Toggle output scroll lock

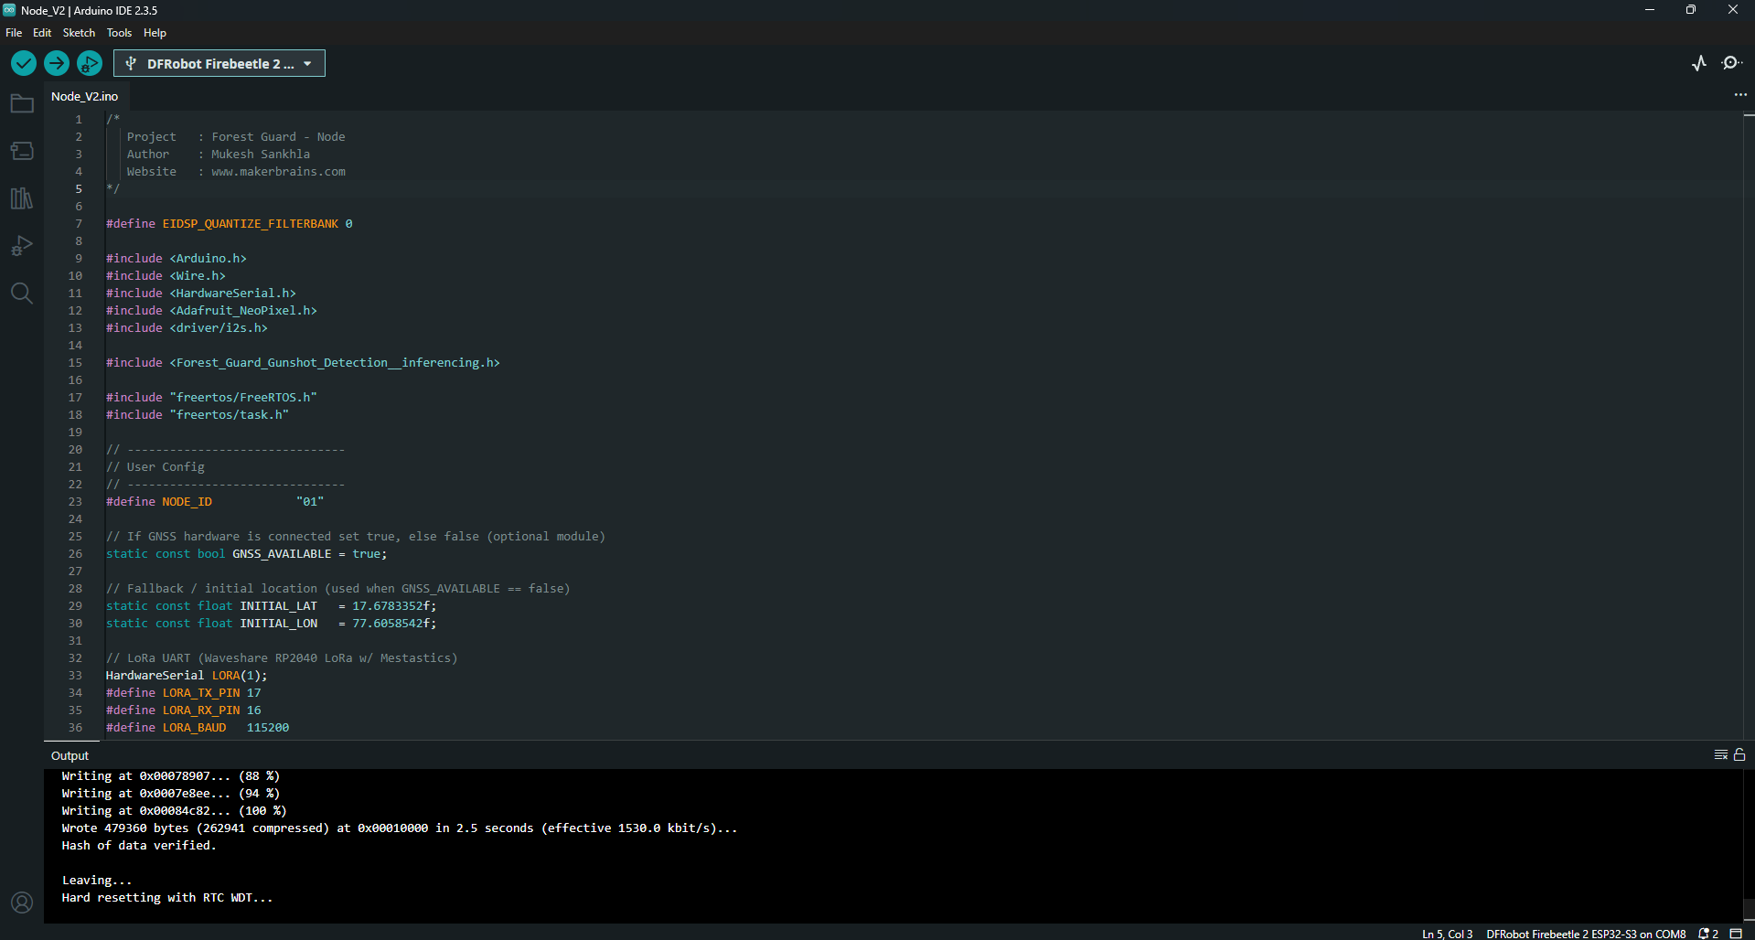pyautogui.click(x=1739, y=754)
